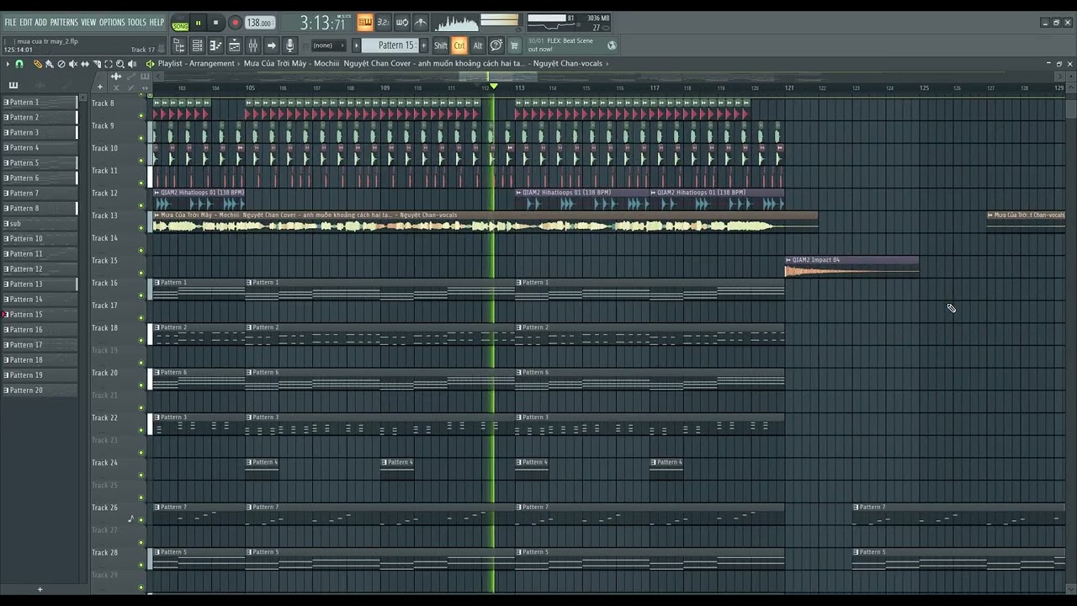
Task: Open the Pattern 15 selector dropdown
Action: click(x=390, y=45)
